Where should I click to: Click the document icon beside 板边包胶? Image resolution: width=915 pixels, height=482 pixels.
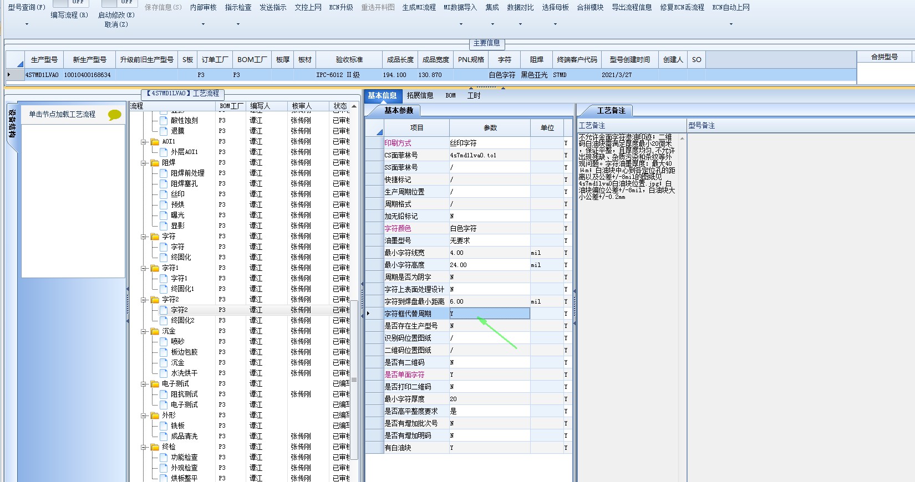coord(164,352)
